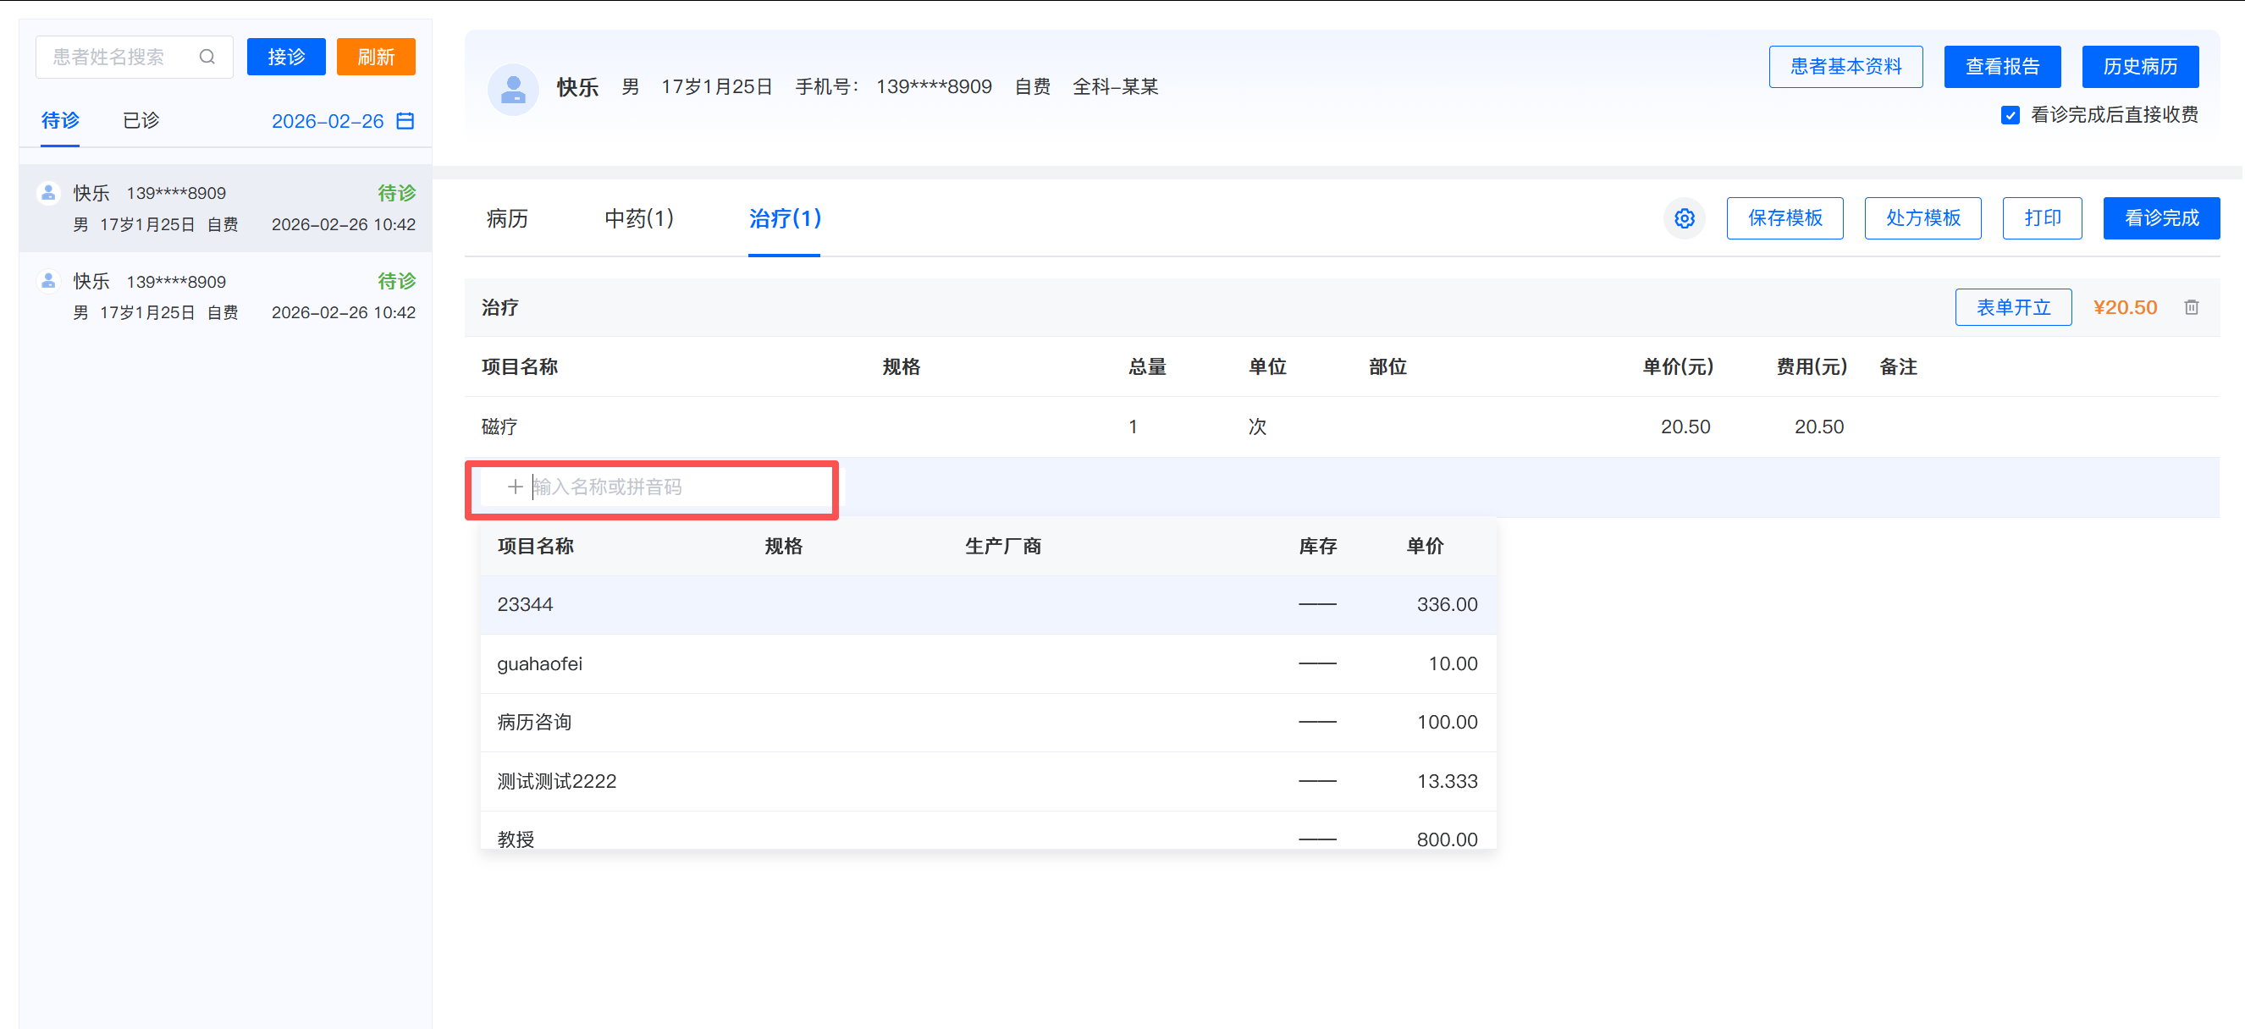Click the second waiting patient's avatar icon

[49, 281]
